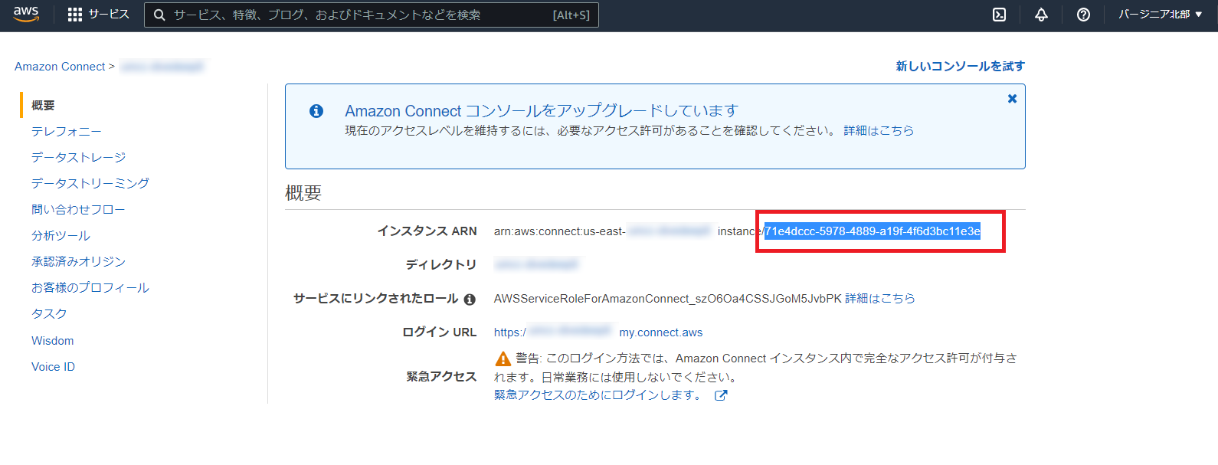Click the search magnifier icon
This screenshot has width=1218, height=465.
(x=159, y=15)
